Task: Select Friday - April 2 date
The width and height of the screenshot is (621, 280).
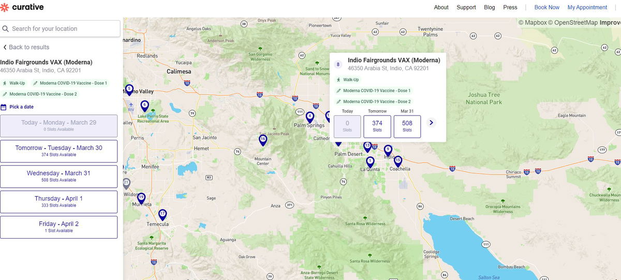Action: coord(58,227)
